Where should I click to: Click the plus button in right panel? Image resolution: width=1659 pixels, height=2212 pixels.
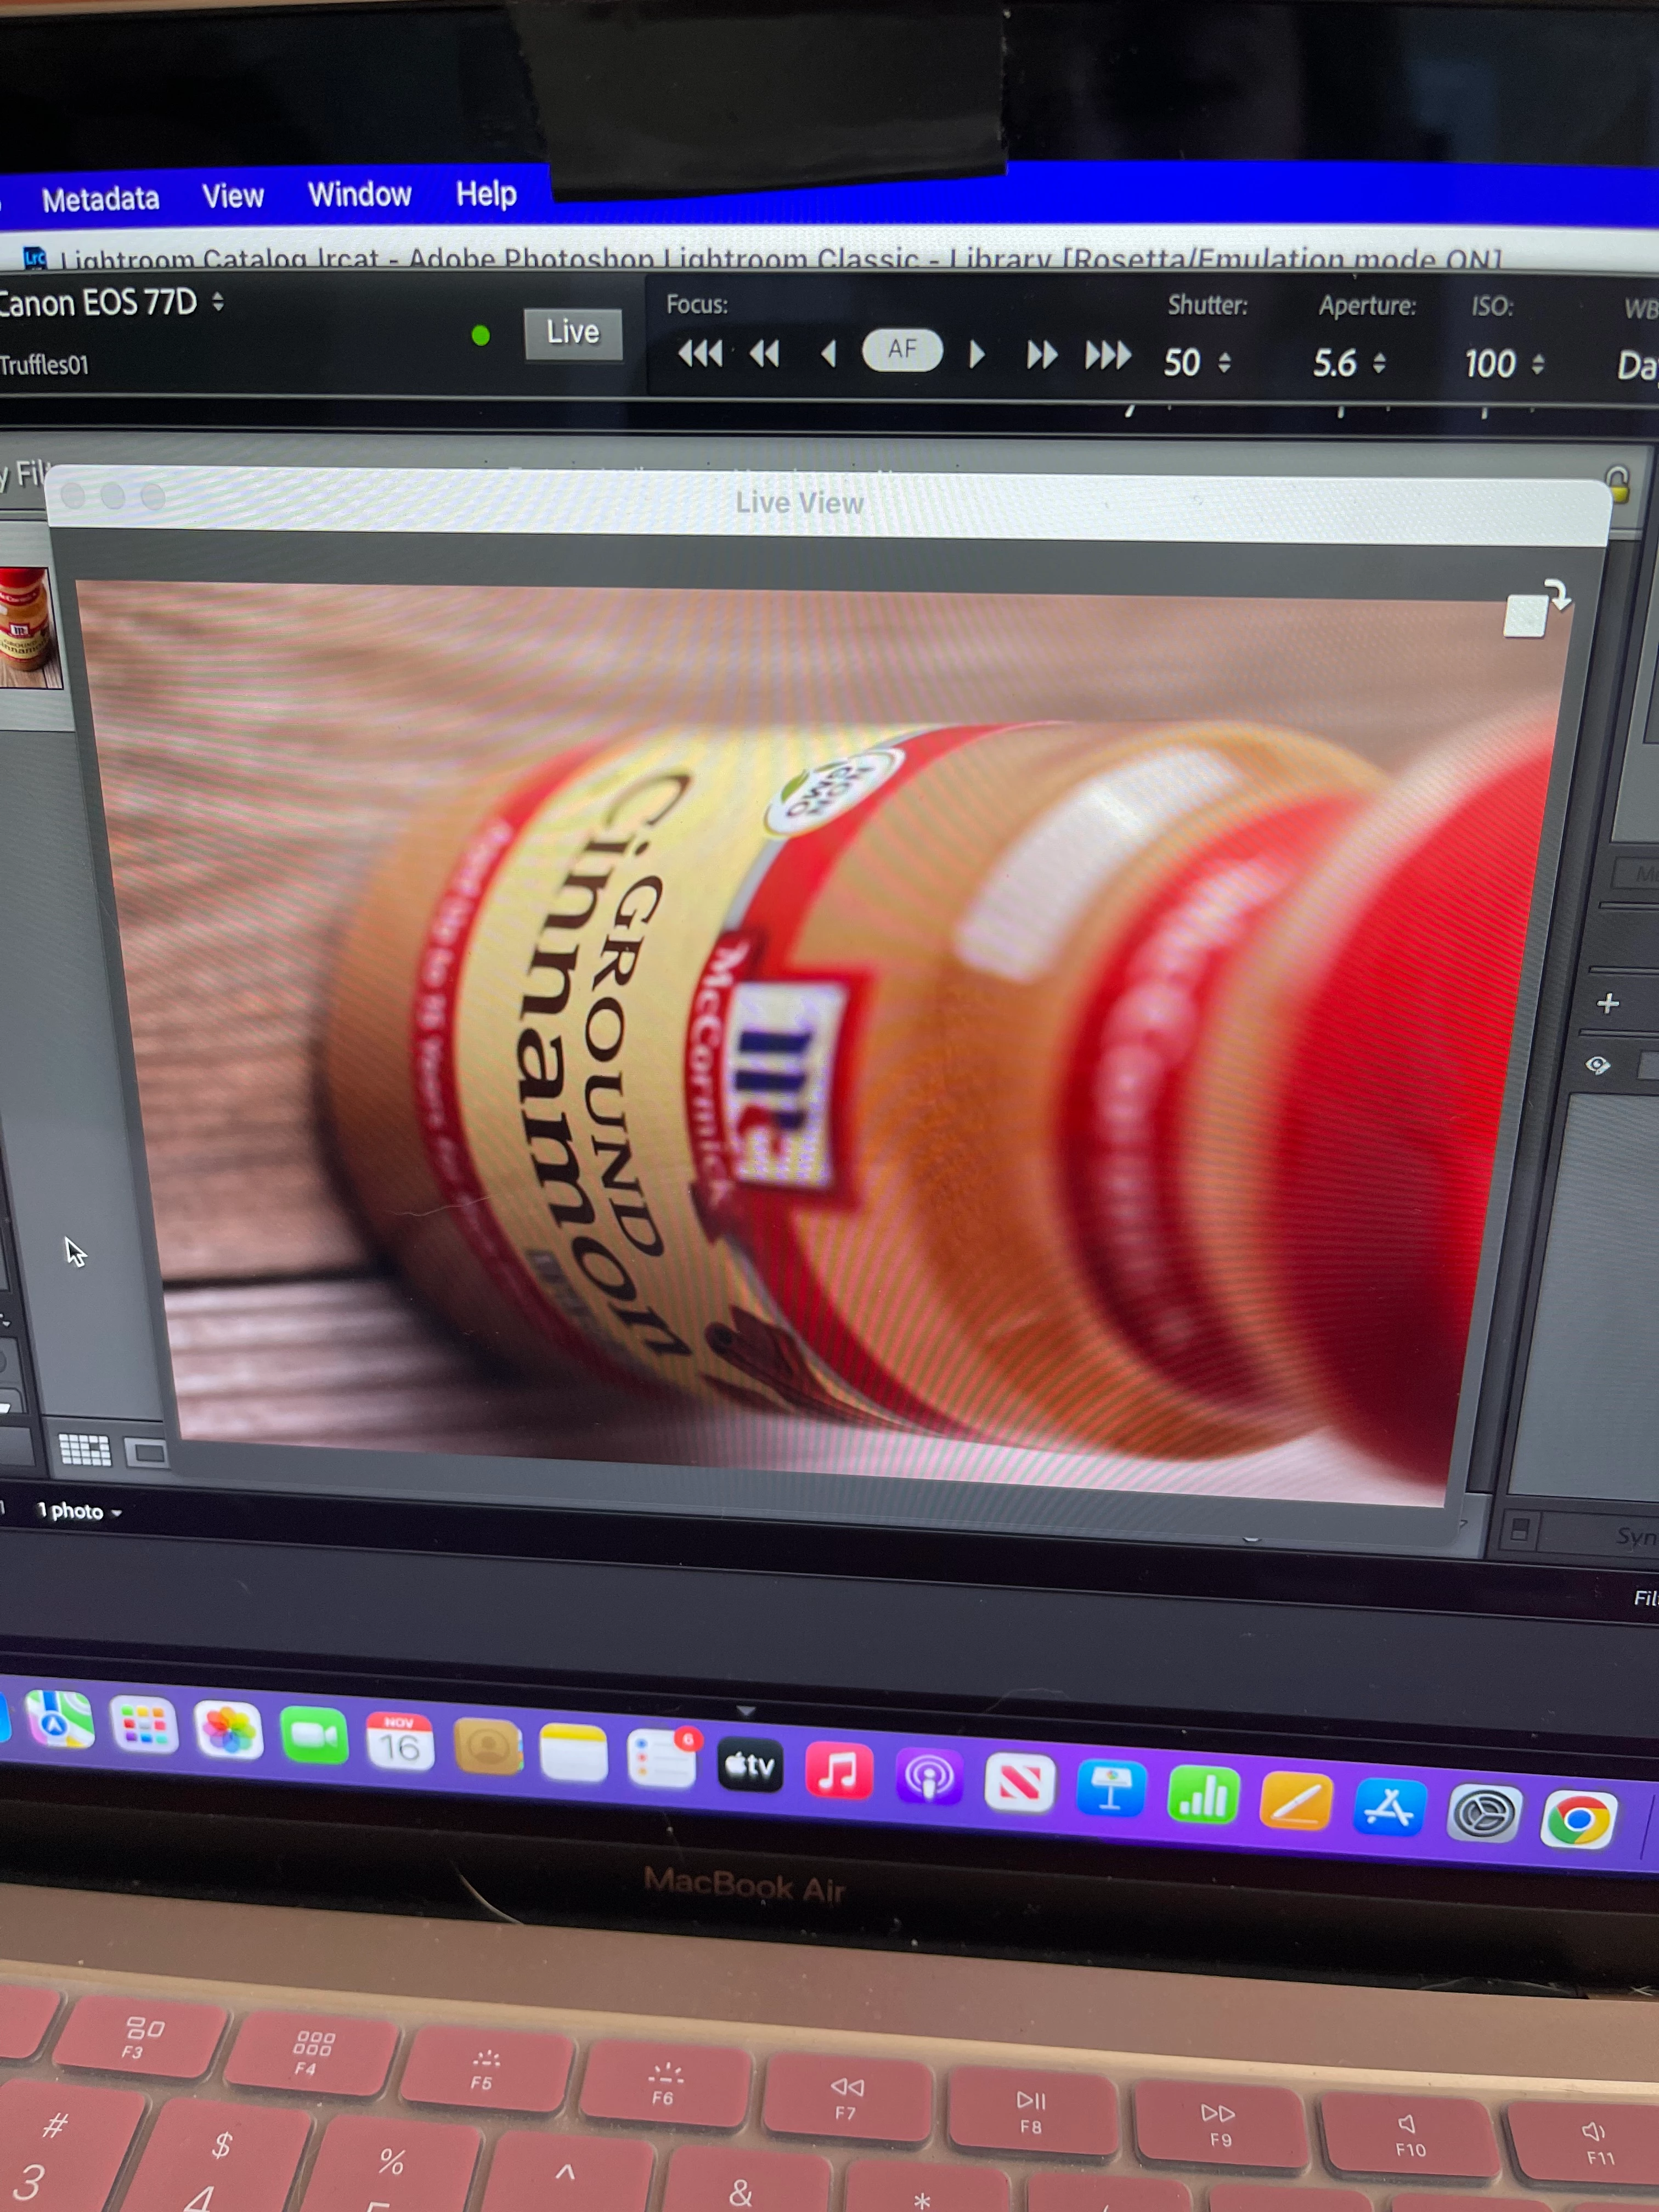[1608, 1003]
